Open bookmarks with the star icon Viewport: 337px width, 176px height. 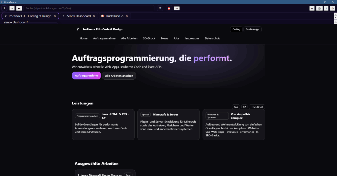[312, 8]
